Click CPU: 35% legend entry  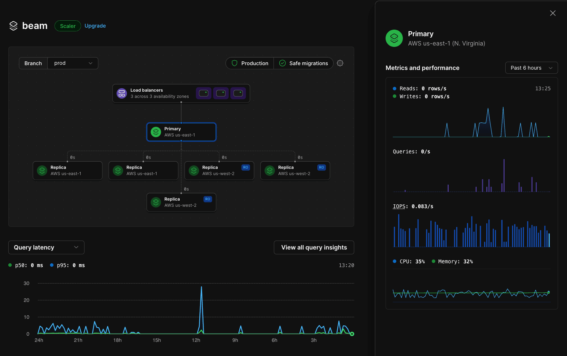click(x=409, y=262)
